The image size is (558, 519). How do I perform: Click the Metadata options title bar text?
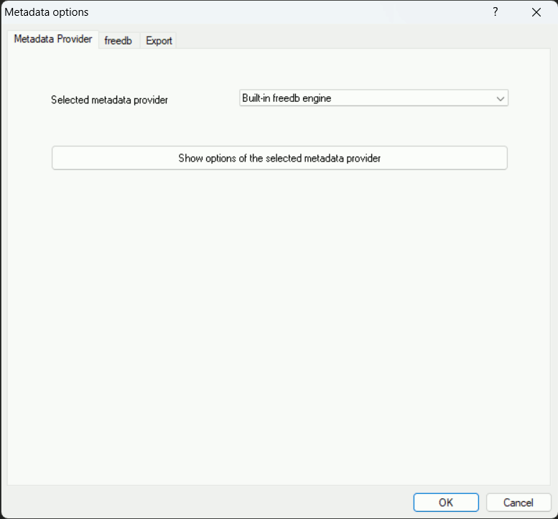(47, 12)
